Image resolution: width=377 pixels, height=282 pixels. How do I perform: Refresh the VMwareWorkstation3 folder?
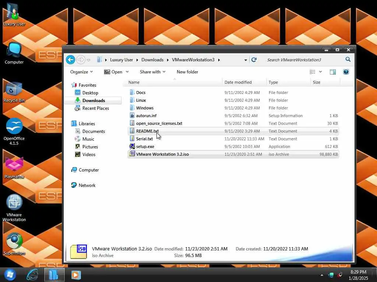(x=254, y=60)
